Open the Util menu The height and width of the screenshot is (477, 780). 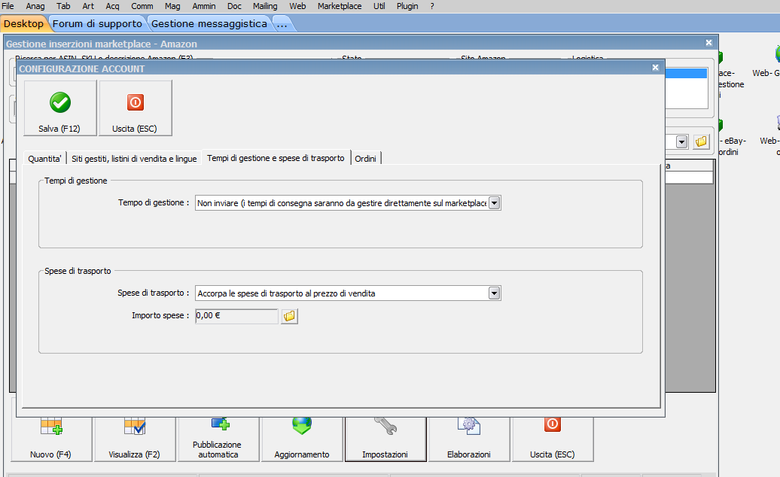pos(379,6)
